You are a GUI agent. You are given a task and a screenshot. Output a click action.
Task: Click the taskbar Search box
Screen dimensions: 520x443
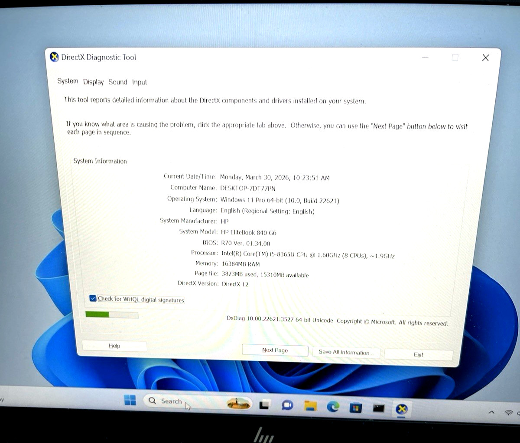(x=197, y=402)
